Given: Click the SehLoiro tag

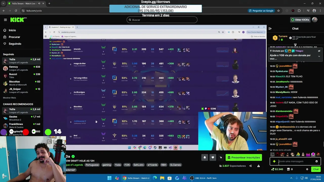Looking at the screenshot, I should pyautogui.click(x=138, y=165).
